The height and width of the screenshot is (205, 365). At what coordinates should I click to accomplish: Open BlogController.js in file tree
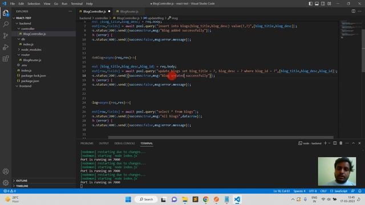(34, 34)
